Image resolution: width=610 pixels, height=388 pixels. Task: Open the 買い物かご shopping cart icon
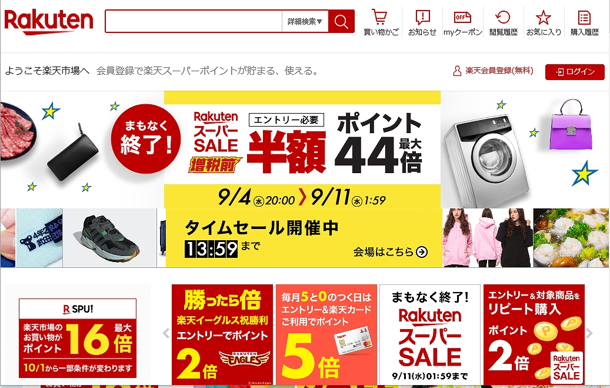381,22
